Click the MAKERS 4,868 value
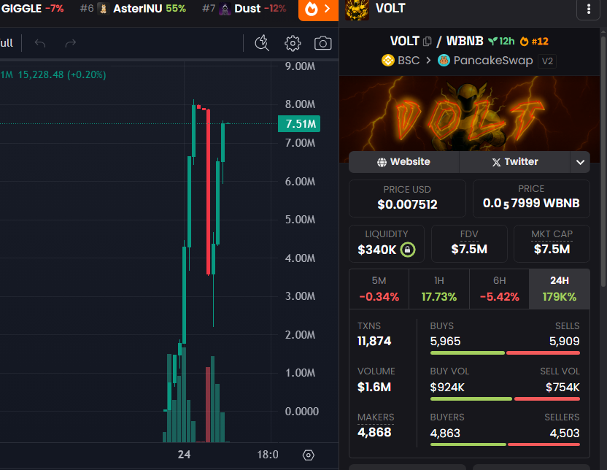607x470 pixels. click(x=374, y=433)
